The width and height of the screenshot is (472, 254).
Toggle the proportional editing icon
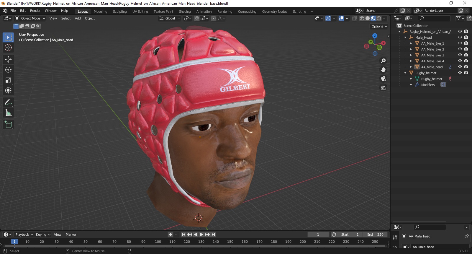pos(214,18)
